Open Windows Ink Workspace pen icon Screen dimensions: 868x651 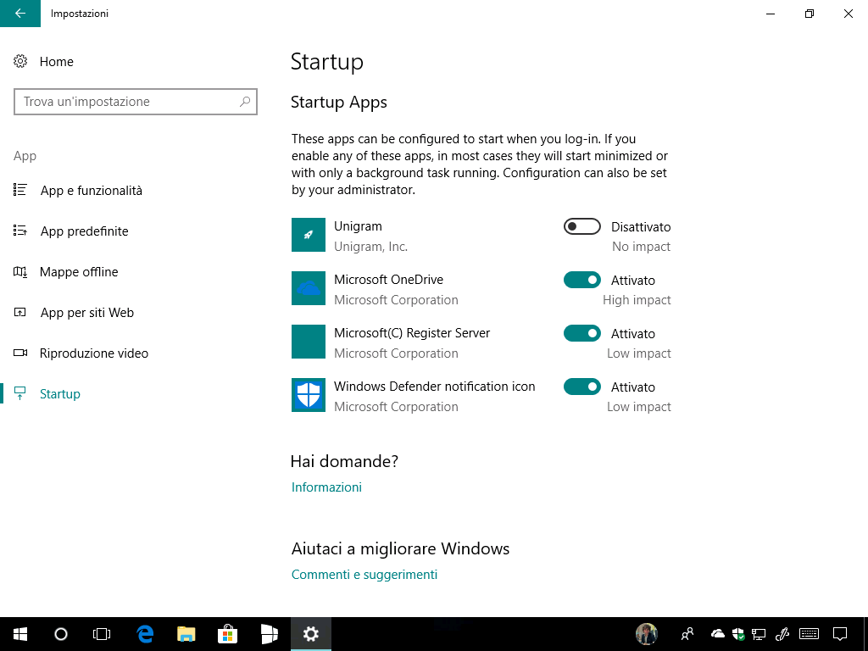[782, 634]
